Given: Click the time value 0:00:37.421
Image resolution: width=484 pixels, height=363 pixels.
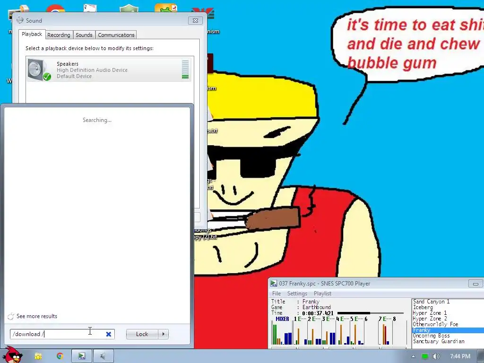Looking at the screenshot, I should tap(318, 313).
